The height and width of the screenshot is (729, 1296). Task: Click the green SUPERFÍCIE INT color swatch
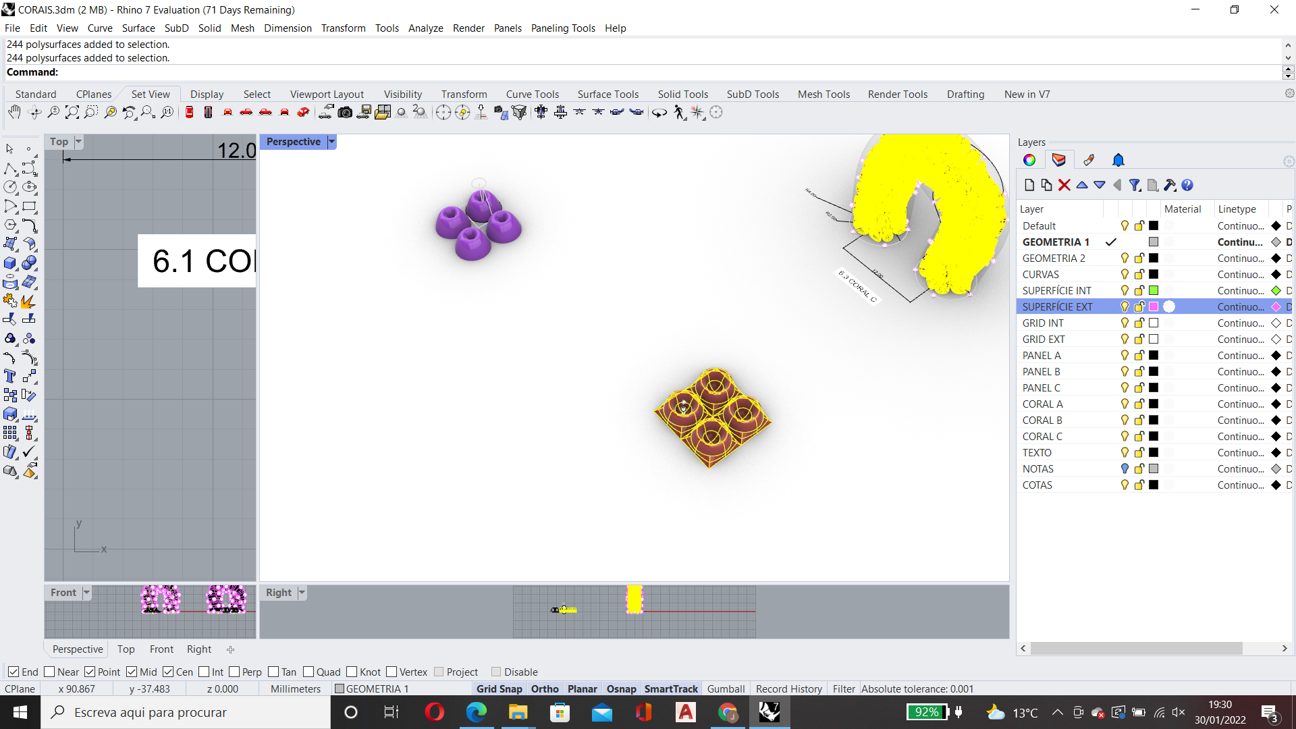(1154, 290)
